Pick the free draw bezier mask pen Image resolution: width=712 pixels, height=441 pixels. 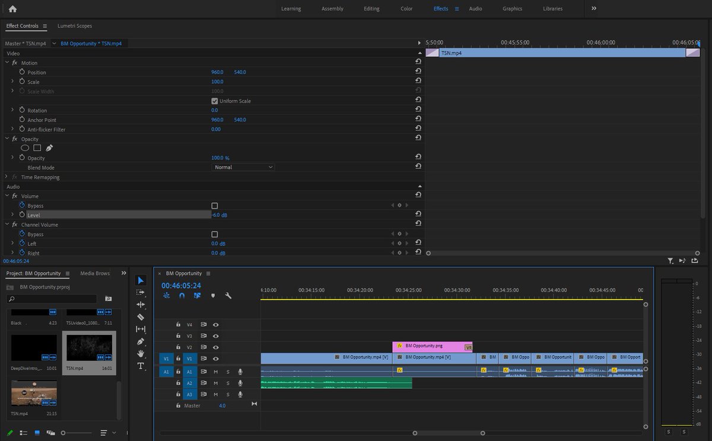[x=49, y=148]
